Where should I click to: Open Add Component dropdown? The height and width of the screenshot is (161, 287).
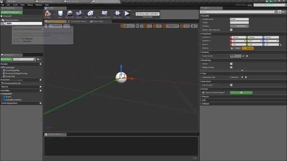tap(12, 12)
